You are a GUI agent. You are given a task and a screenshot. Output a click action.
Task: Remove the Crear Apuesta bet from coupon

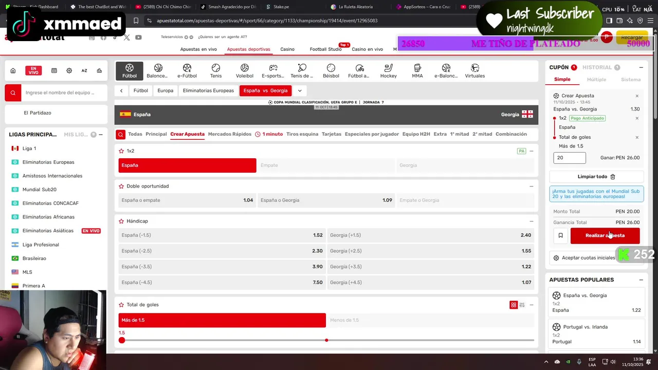click(637, 96)
